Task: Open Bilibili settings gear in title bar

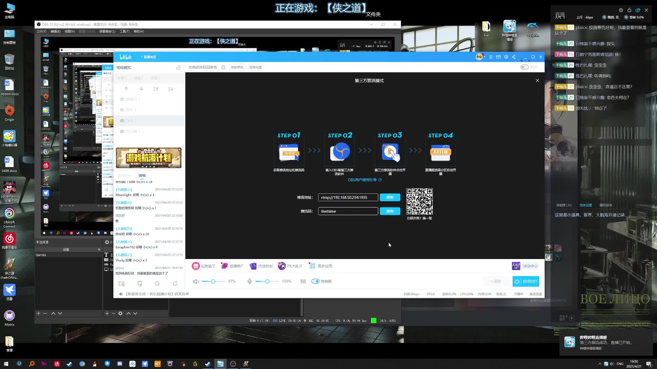Action: click(x=506, y=57)
